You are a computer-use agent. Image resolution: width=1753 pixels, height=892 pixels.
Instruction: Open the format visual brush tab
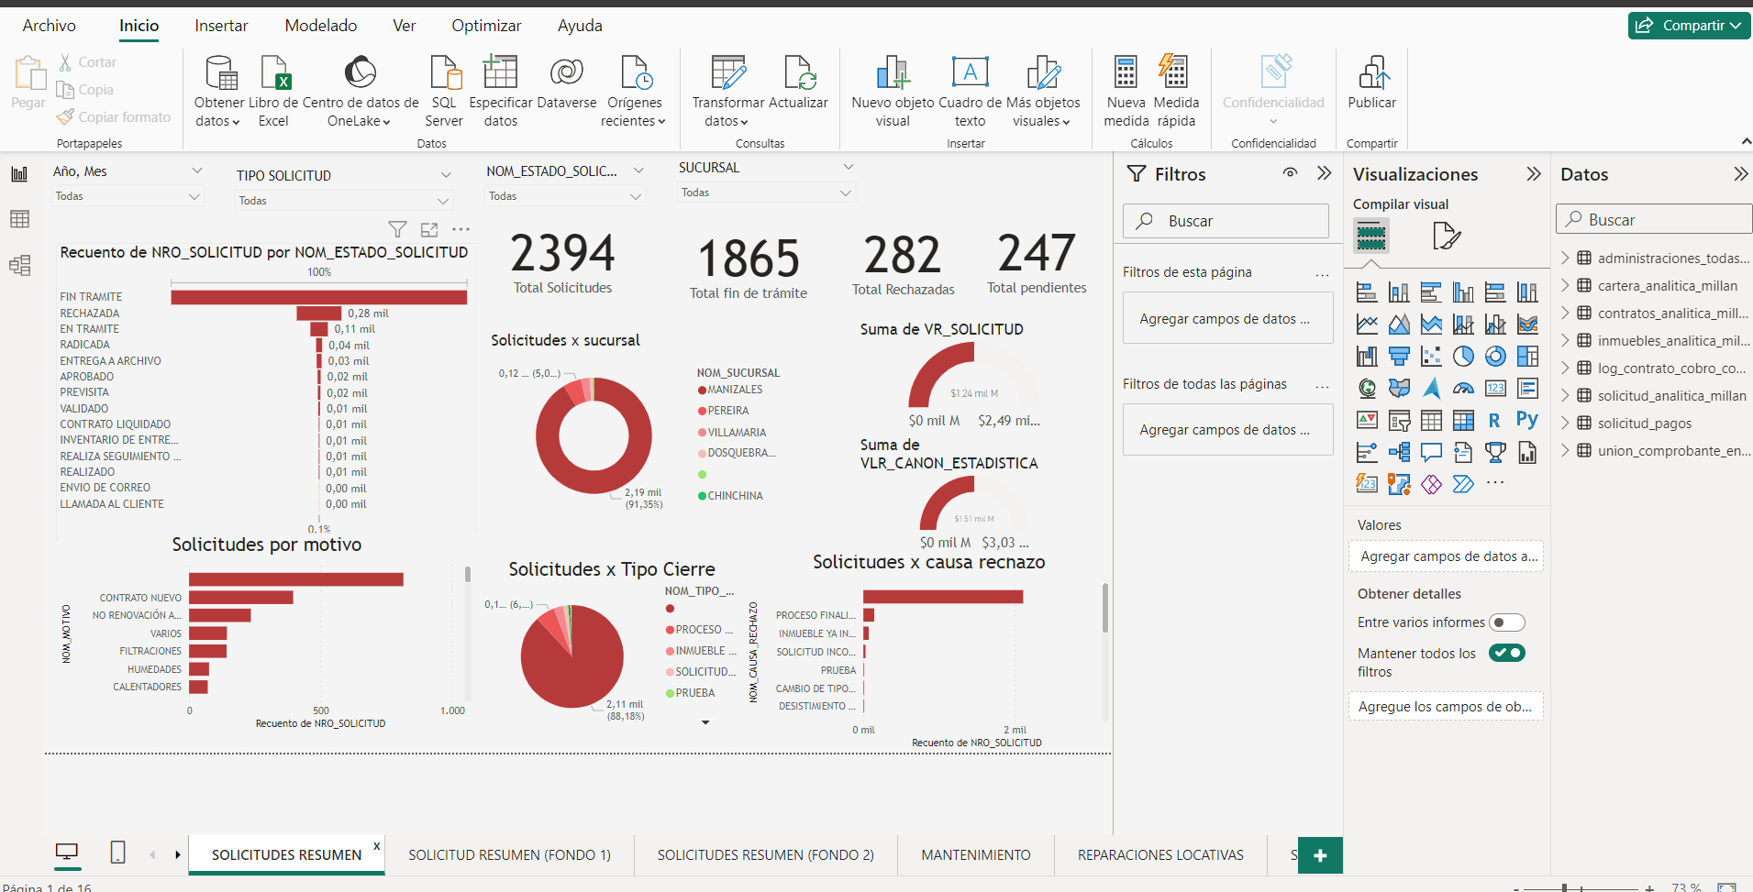pos(1446,236)
